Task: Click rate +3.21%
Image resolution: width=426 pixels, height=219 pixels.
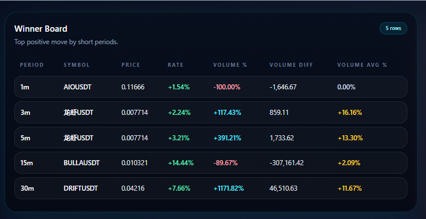Action: (x=179, y=138)
